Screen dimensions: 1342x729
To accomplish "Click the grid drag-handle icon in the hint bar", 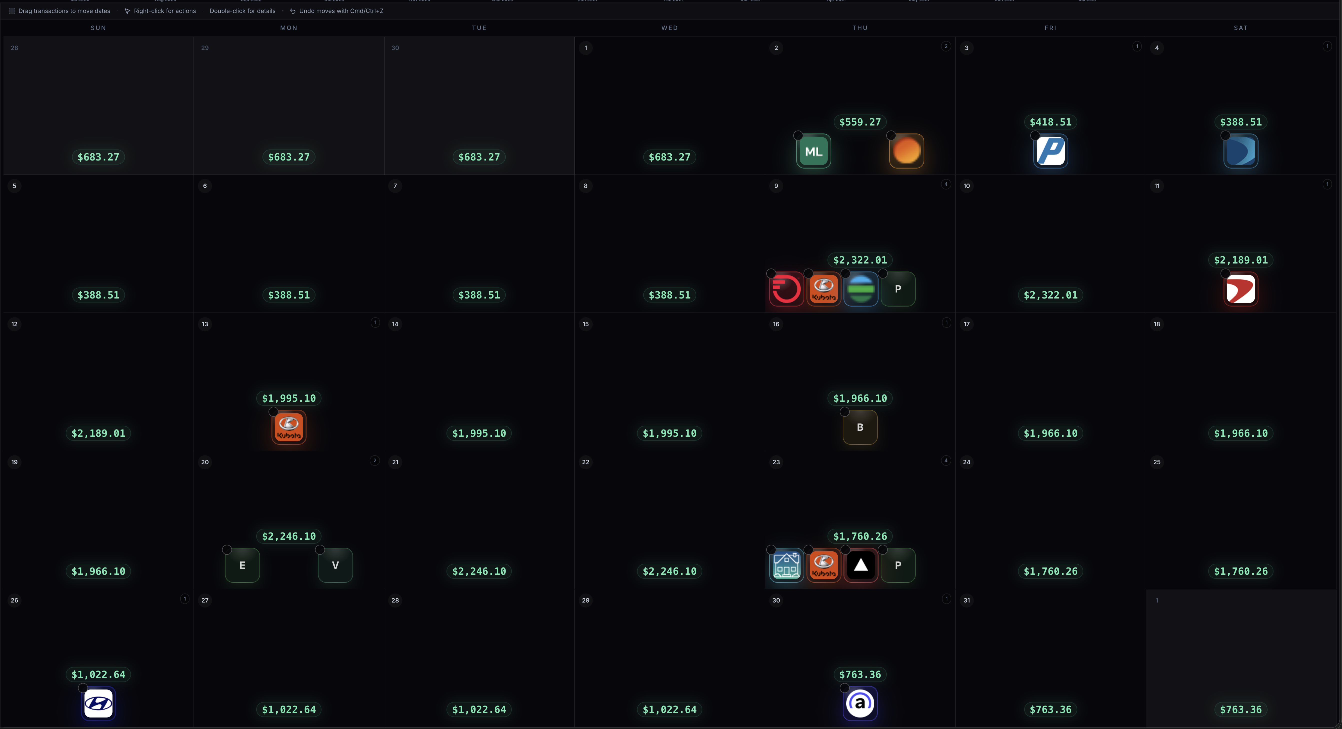I will pyautogui.click(x=11, y=11).
